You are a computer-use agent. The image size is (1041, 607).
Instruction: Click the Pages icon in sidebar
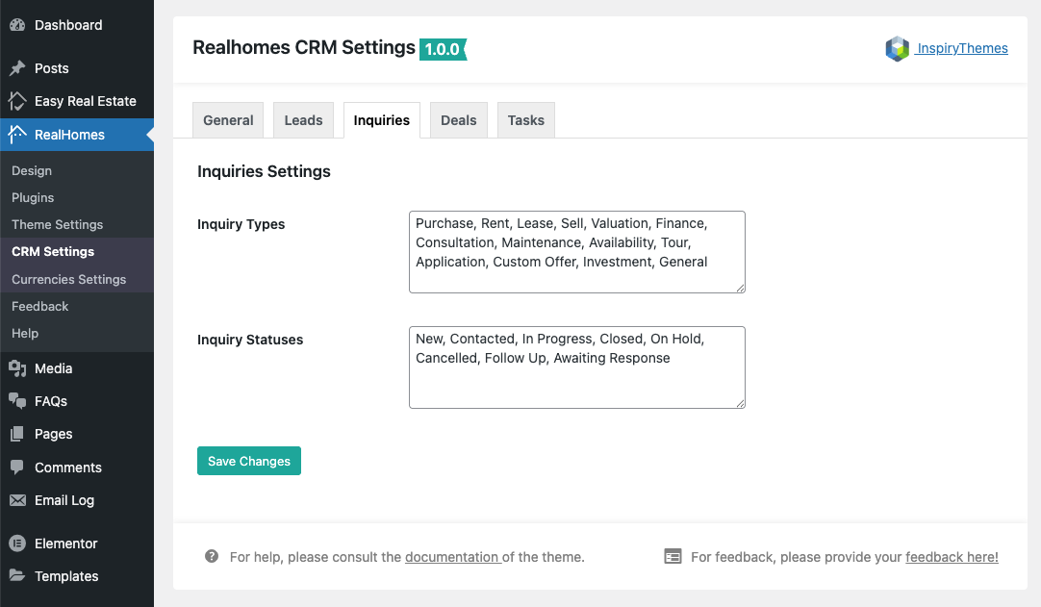click(17, 434)
